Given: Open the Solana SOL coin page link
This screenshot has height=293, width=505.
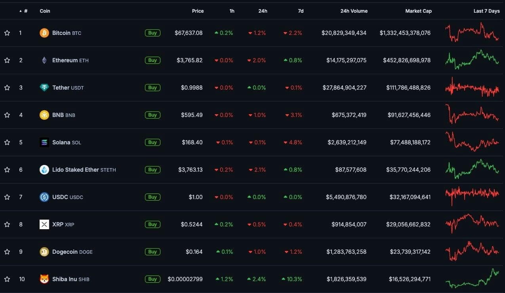Looking at the screenshot, I should (x=67, y=142).
